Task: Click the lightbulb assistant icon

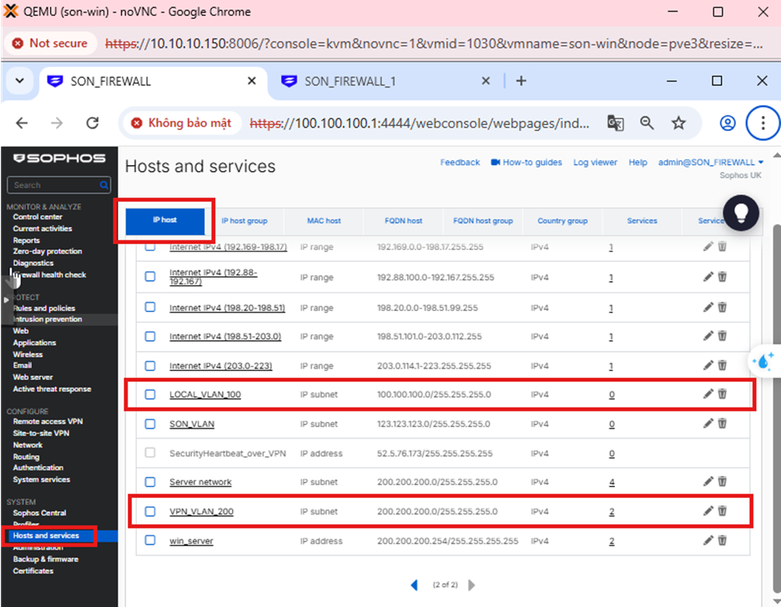Action: (x=739, y=213)
